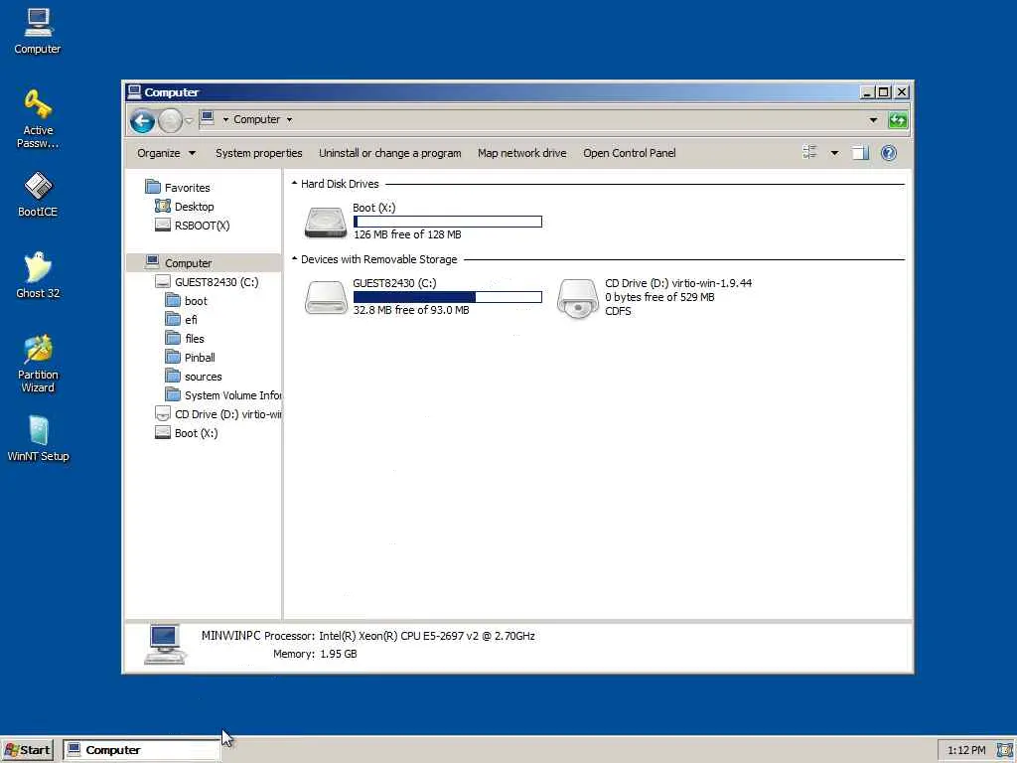The image size is (1017, 763).
Task: Launch WinNT Setup desktop icon
Action: pyautogui.click(x=38, y=438)
